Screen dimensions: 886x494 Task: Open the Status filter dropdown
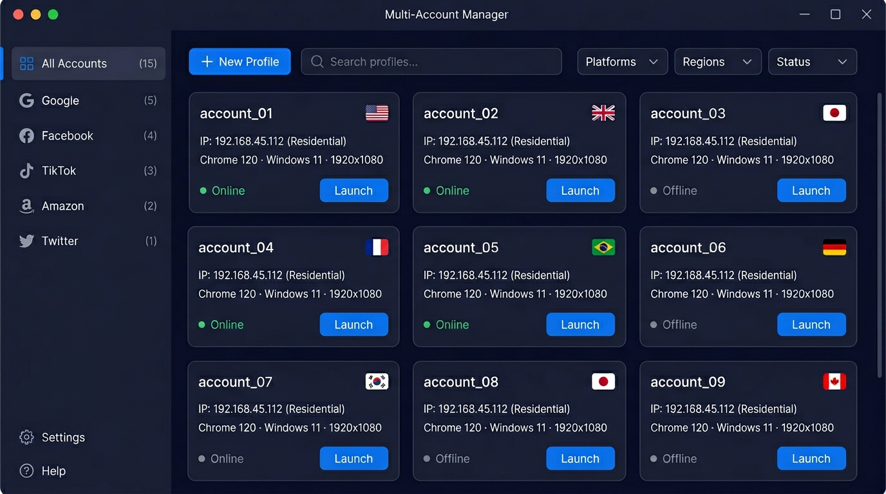pos(812,62)
